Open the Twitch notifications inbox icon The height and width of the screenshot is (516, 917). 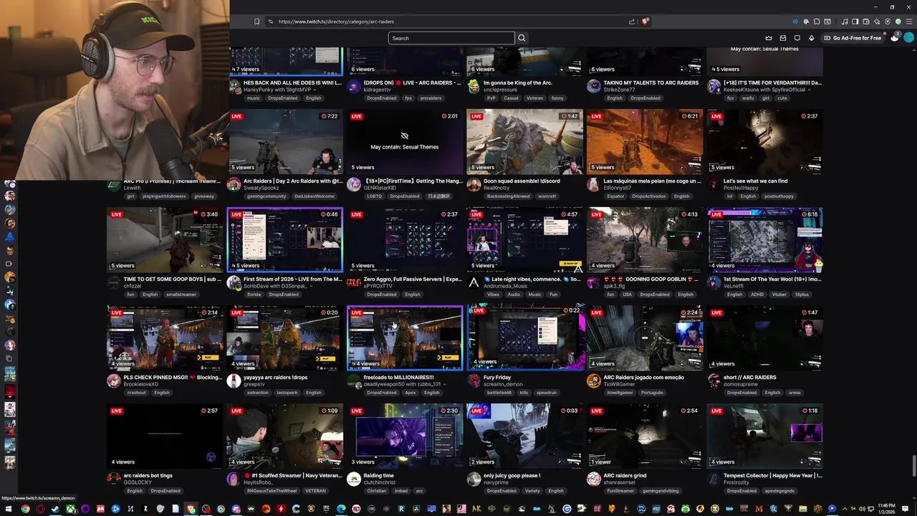pos(783,38)
